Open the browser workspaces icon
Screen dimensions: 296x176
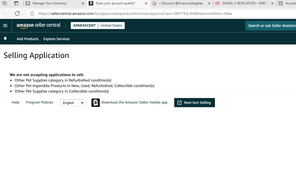tap(5, 3)
